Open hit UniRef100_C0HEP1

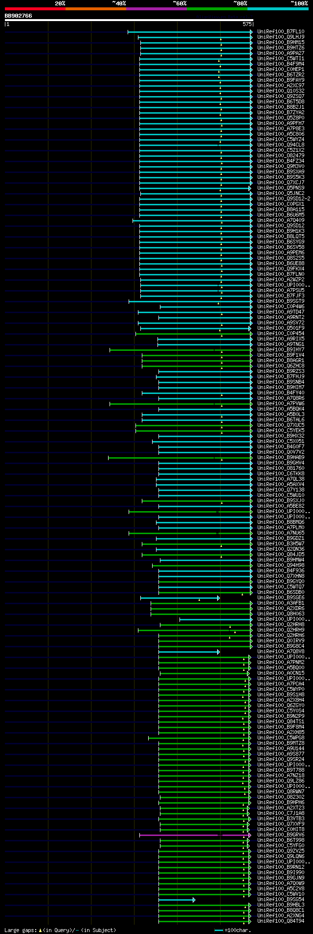click(281, 70)
